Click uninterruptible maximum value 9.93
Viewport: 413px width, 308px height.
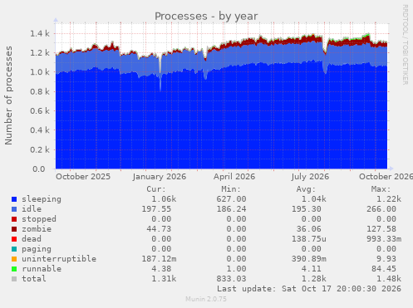click(386, 259)
